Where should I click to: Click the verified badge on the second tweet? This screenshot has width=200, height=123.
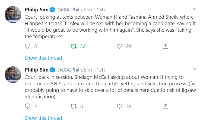(x=52, y=70)
